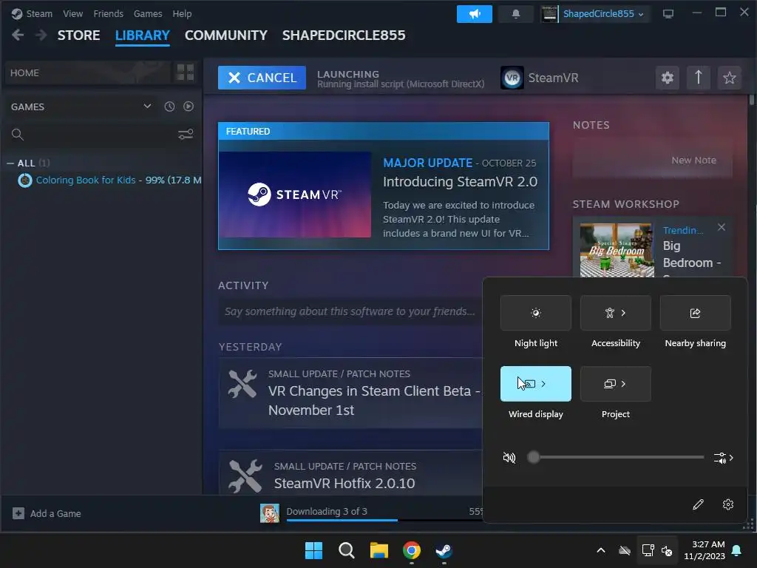Open Windows Start menu

313,550
